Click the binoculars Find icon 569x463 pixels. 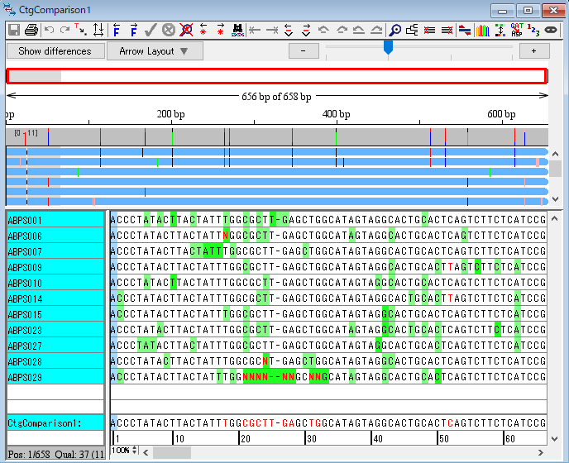point(237,30)
